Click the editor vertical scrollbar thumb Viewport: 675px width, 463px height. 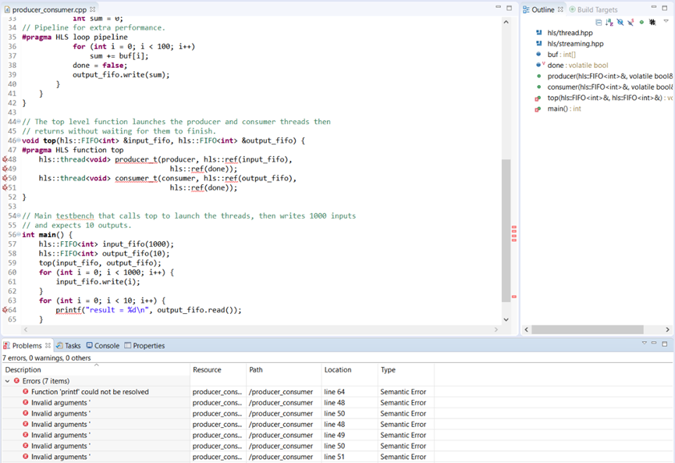pos(506,230)
